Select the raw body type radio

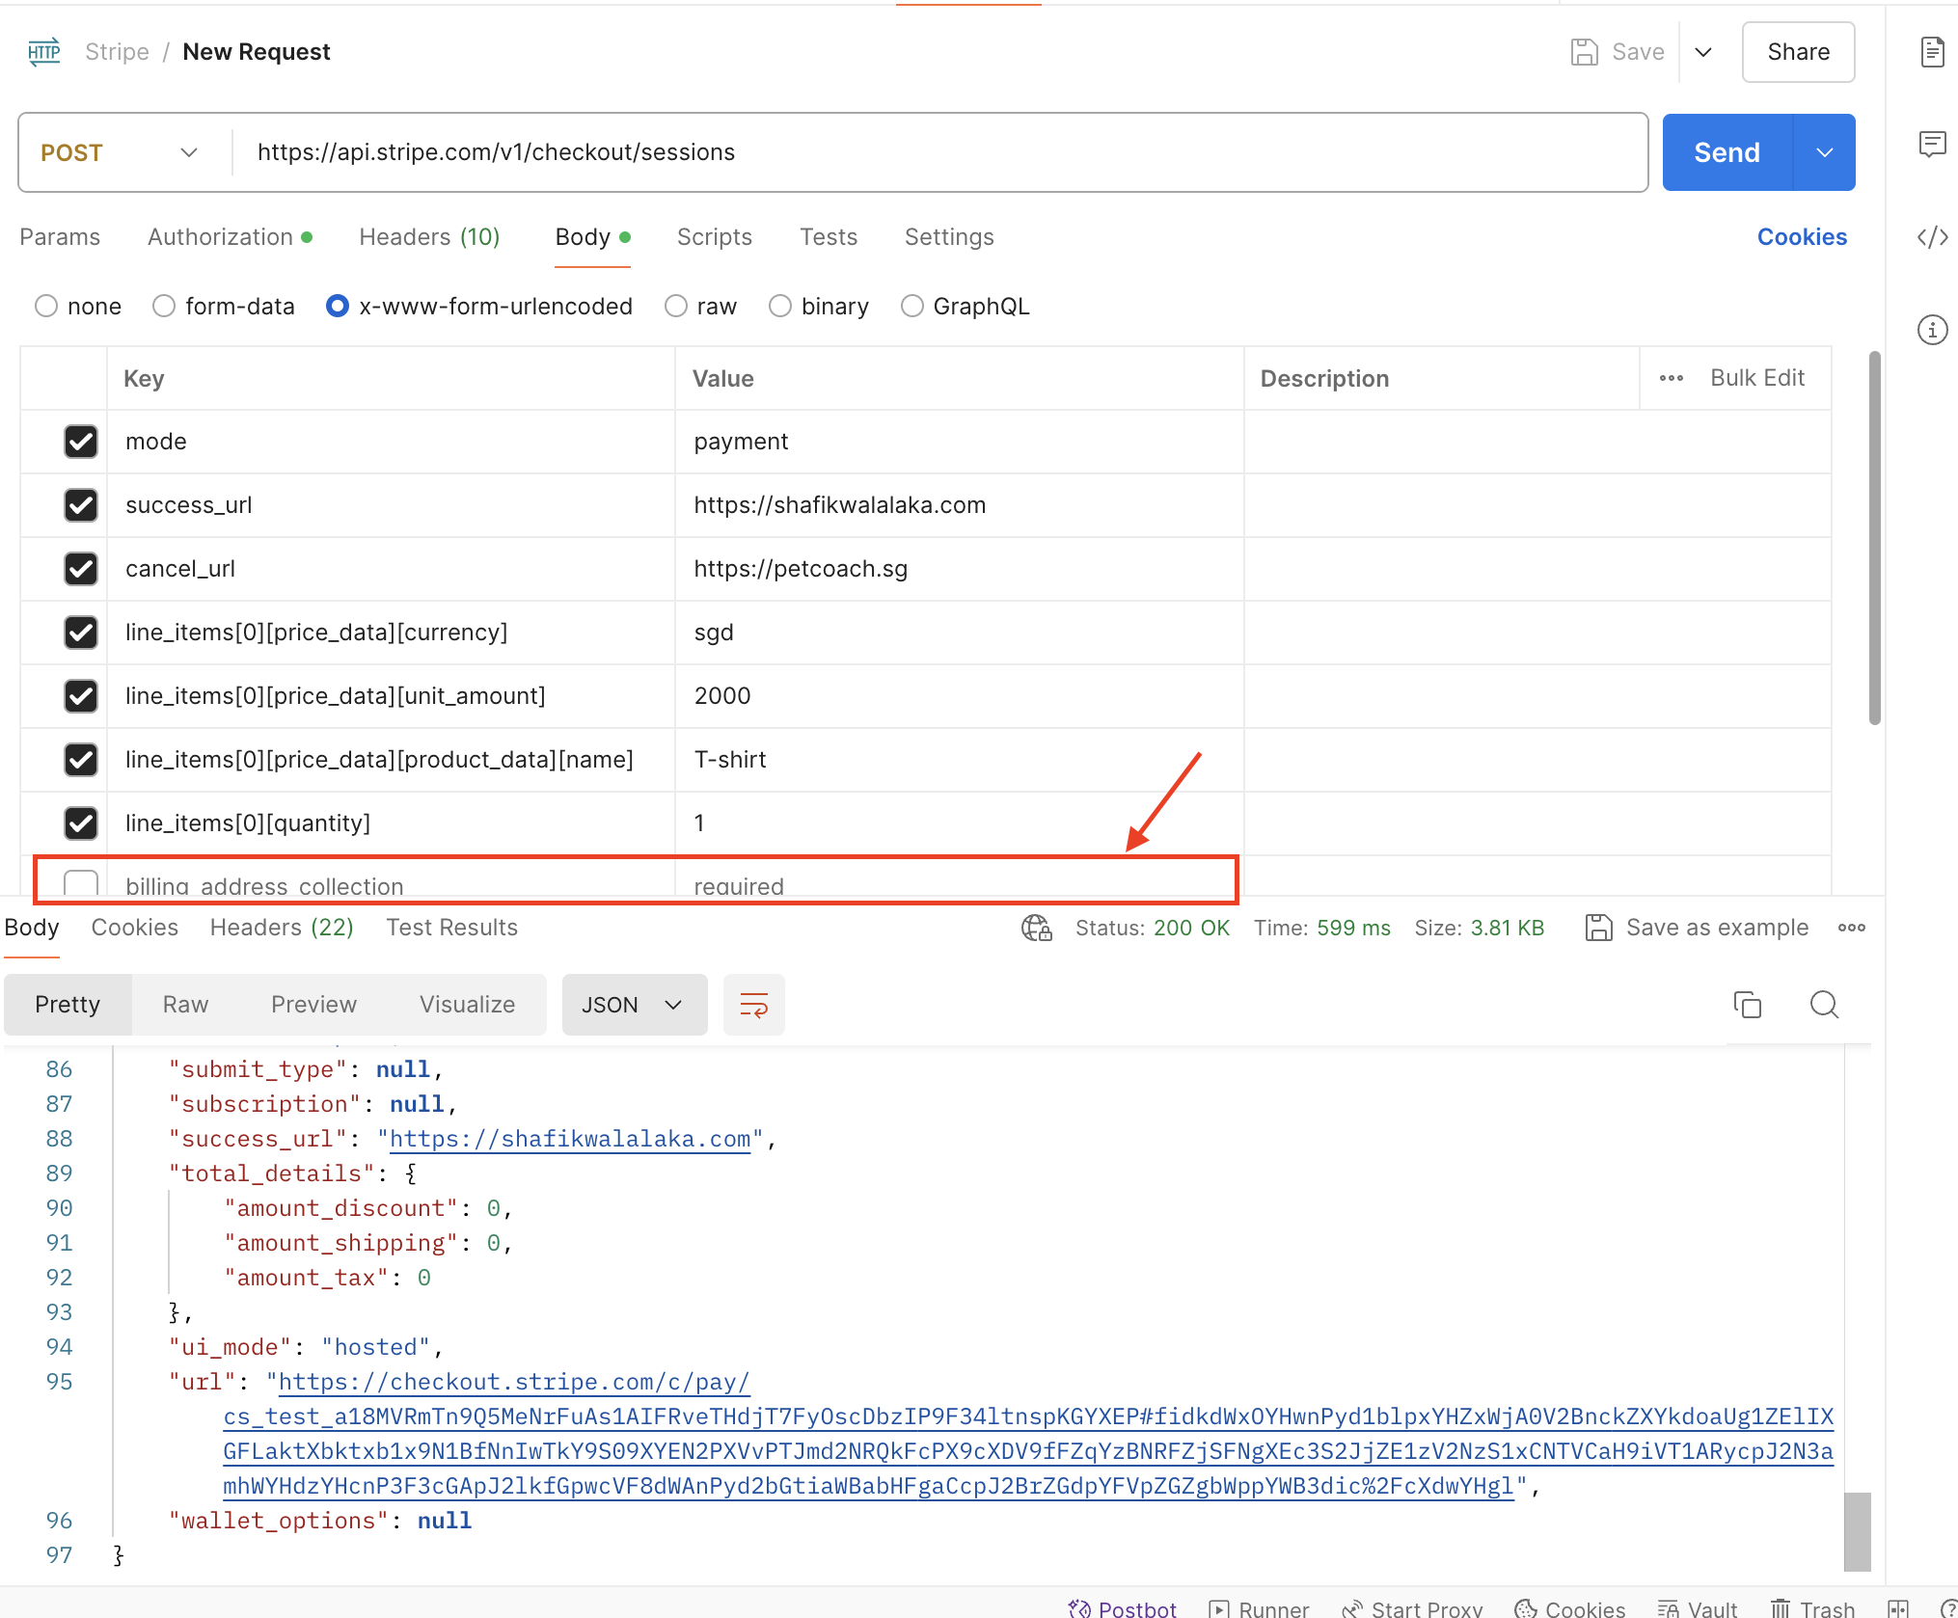(676, 307)
